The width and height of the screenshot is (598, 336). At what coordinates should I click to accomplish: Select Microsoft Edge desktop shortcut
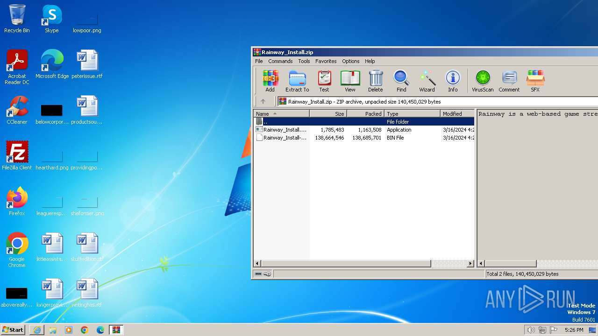point(52,64)
